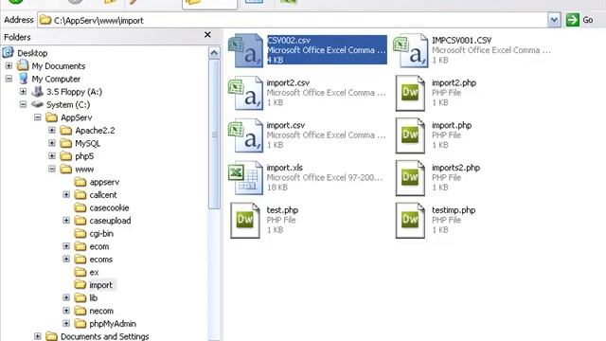Expand the My Documents tree node
The width and height of the screenshot is (606, 341).
click(9, 65)
